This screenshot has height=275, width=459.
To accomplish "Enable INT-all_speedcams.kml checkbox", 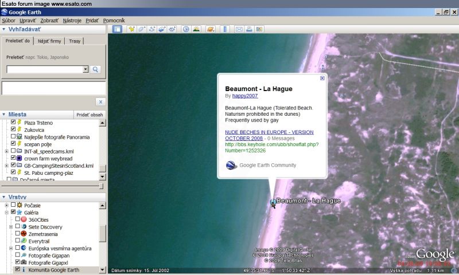I will point(13,151).
